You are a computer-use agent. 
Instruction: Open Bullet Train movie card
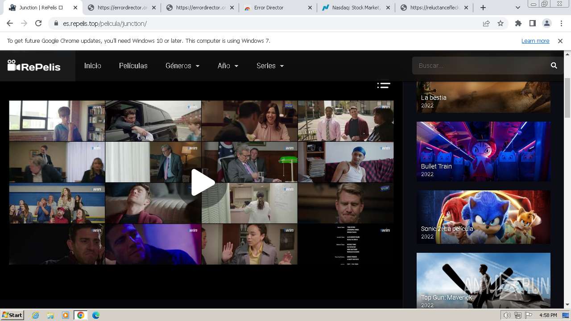click(484, 152)
